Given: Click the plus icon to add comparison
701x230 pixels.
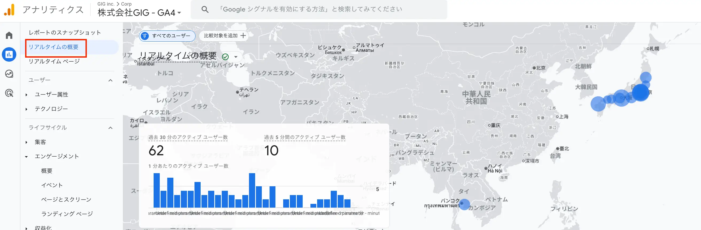Looking at the screenshot, I should [x=243, y=35].
